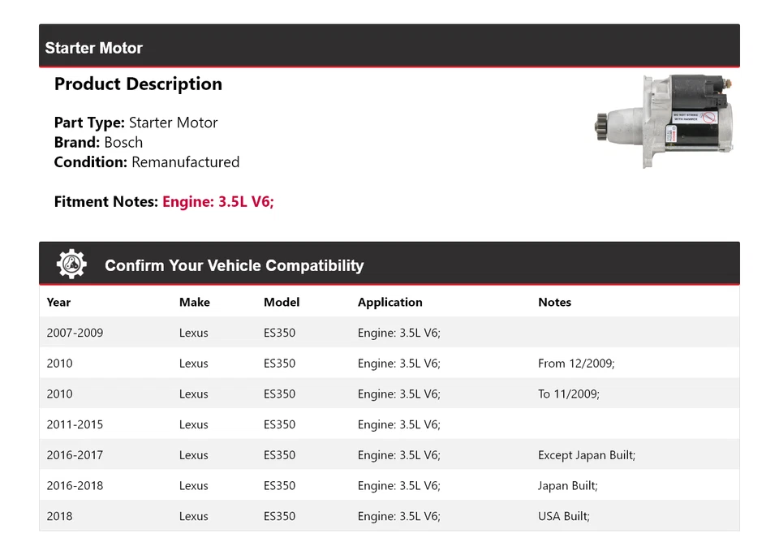Click the red Engine: 3.5L V6 fitment note

(218, 202)
